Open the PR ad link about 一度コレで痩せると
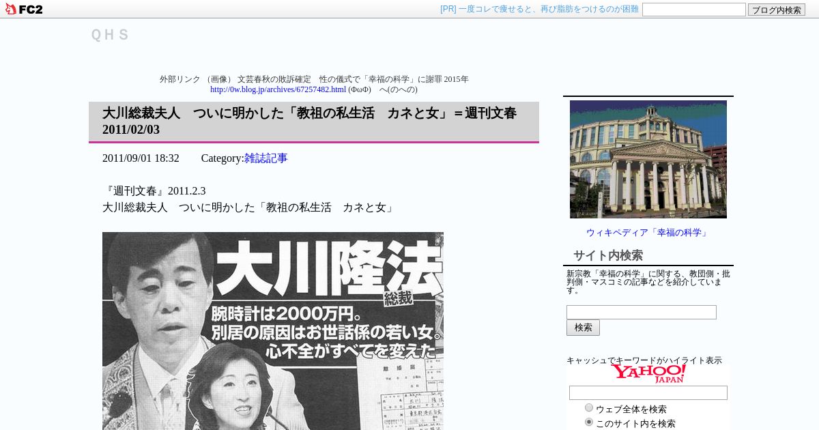 (x=539, y=9)
